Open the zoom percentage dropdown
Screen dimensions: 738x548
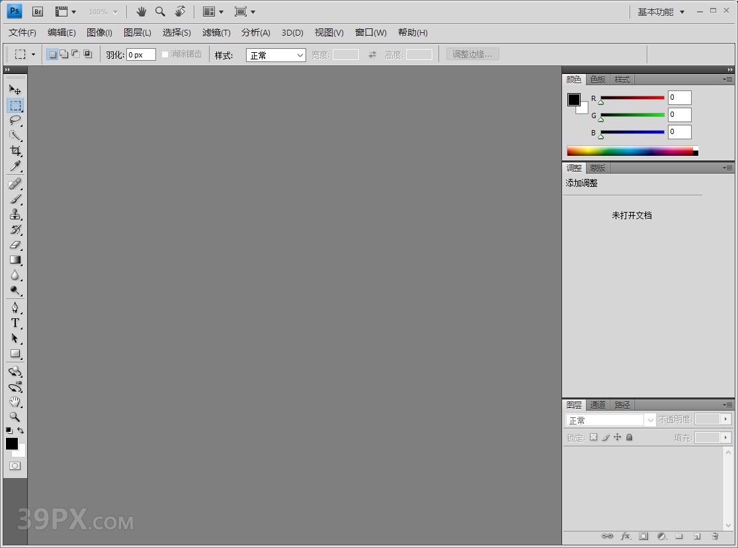click(x=102, y=11)
